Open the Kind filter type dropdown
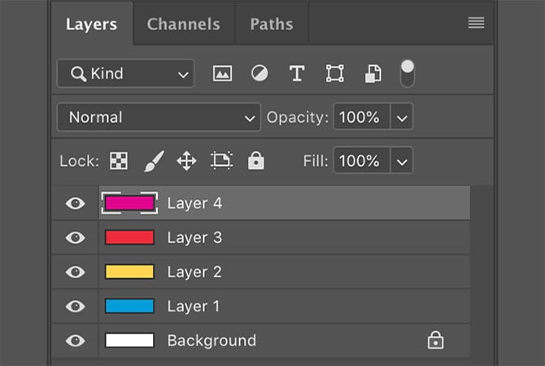 [126, 74]
